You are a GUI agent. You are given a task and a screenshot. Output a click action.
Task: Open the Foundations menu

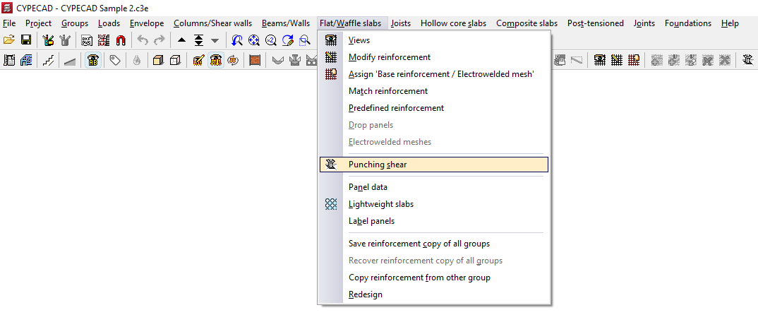(x=688, y=23)
